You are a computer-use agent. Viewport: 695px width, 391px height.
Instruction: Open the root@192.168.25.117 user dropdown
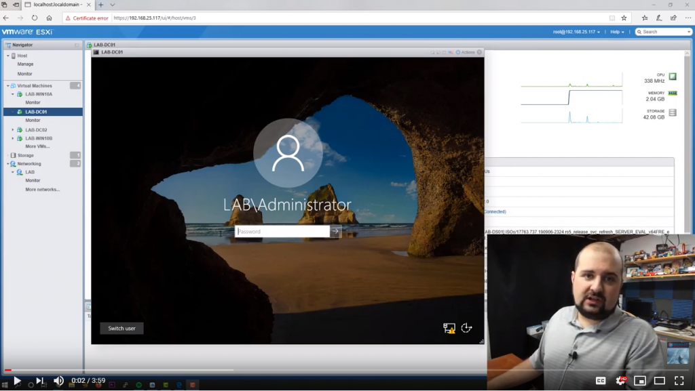[577, 32]
